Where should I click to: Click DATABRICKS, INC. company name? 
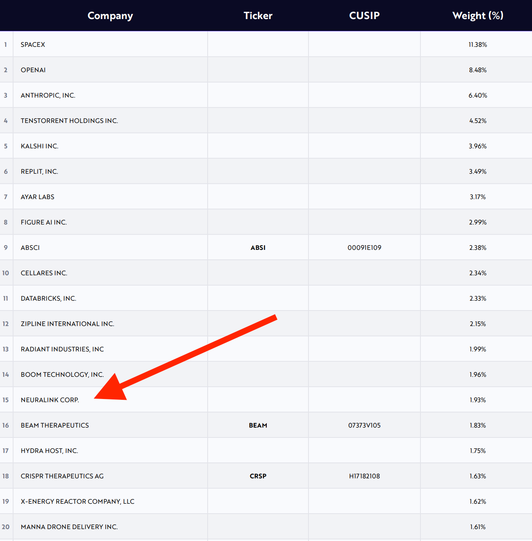click(48, 298)
